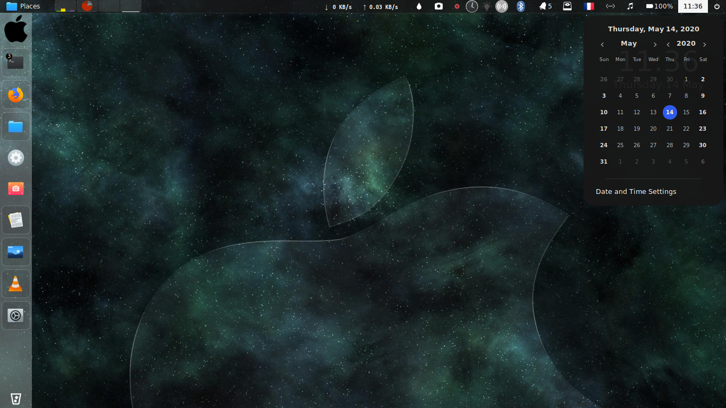This screenshot has width=726, height=408.
Task: Click the wireless broadcast icon in top bar
Action: tap(502, 6)
